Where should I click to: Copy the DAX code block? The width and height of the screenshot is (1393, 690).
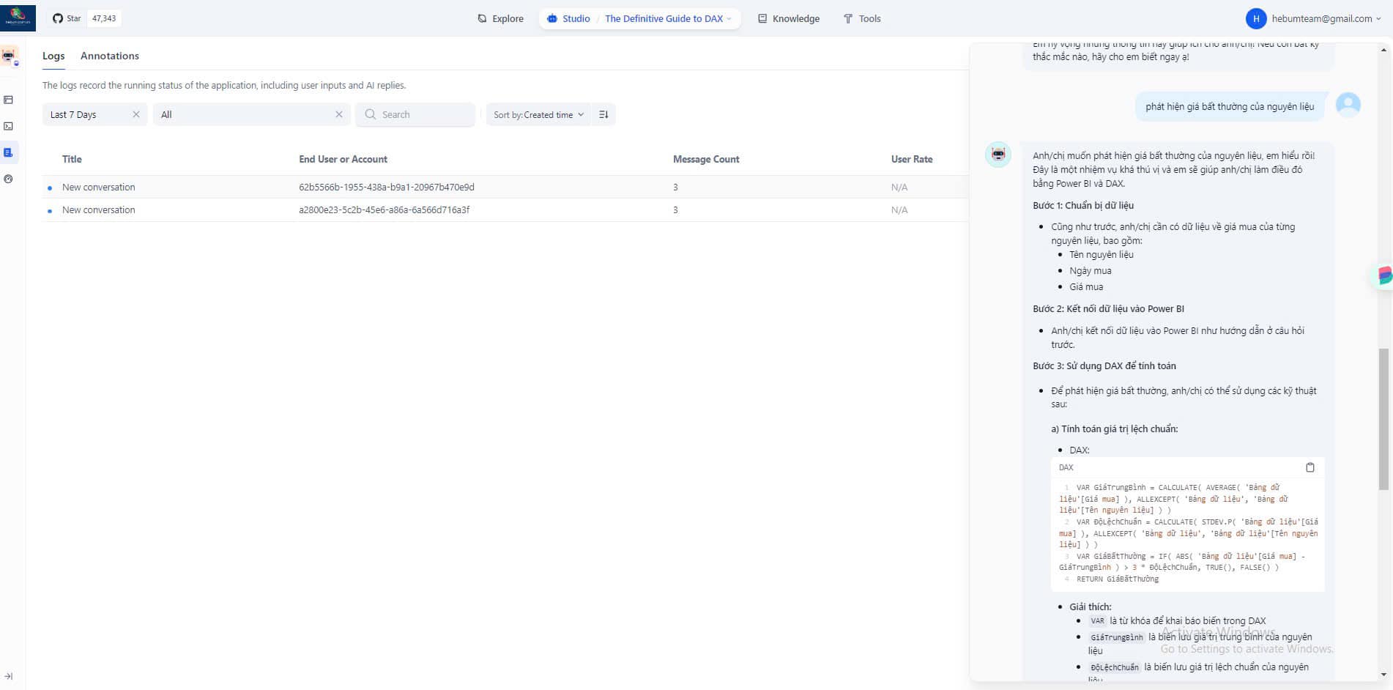click(x=1310, y=467)
